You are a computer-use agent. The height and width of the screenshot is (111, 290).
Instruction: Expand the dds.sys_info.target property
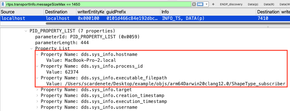click(x=37, y=90)
